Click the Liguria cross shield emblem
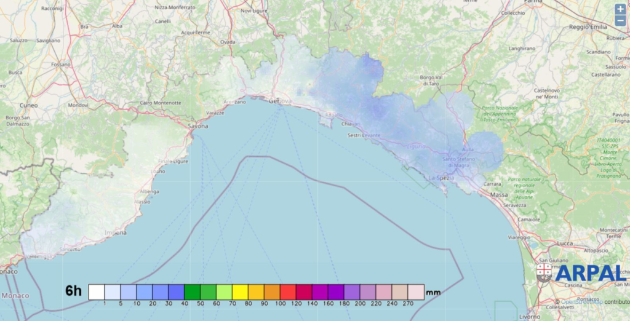Screen dimensions: 630x321 click(x=544, y=271)
